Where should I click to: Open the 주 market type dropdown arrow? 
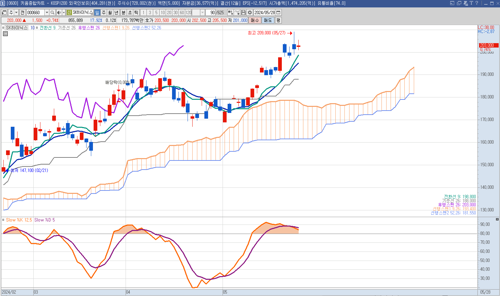[16, 12]
